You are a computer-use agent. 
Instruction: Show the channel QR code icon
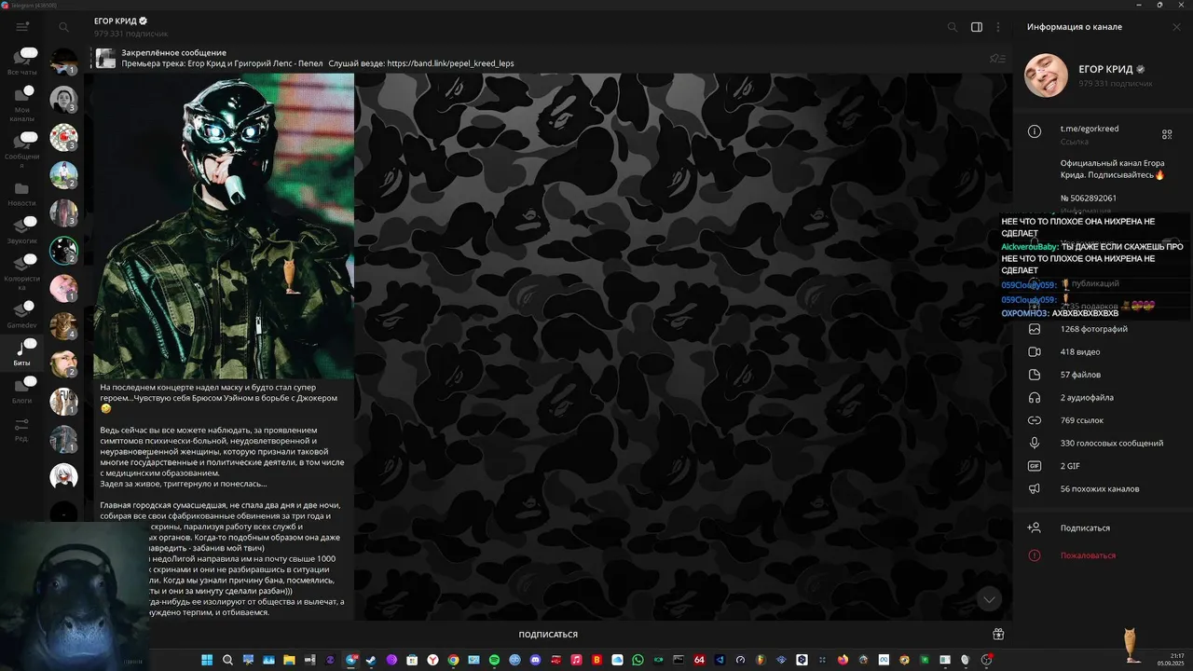coord(1166,134)
